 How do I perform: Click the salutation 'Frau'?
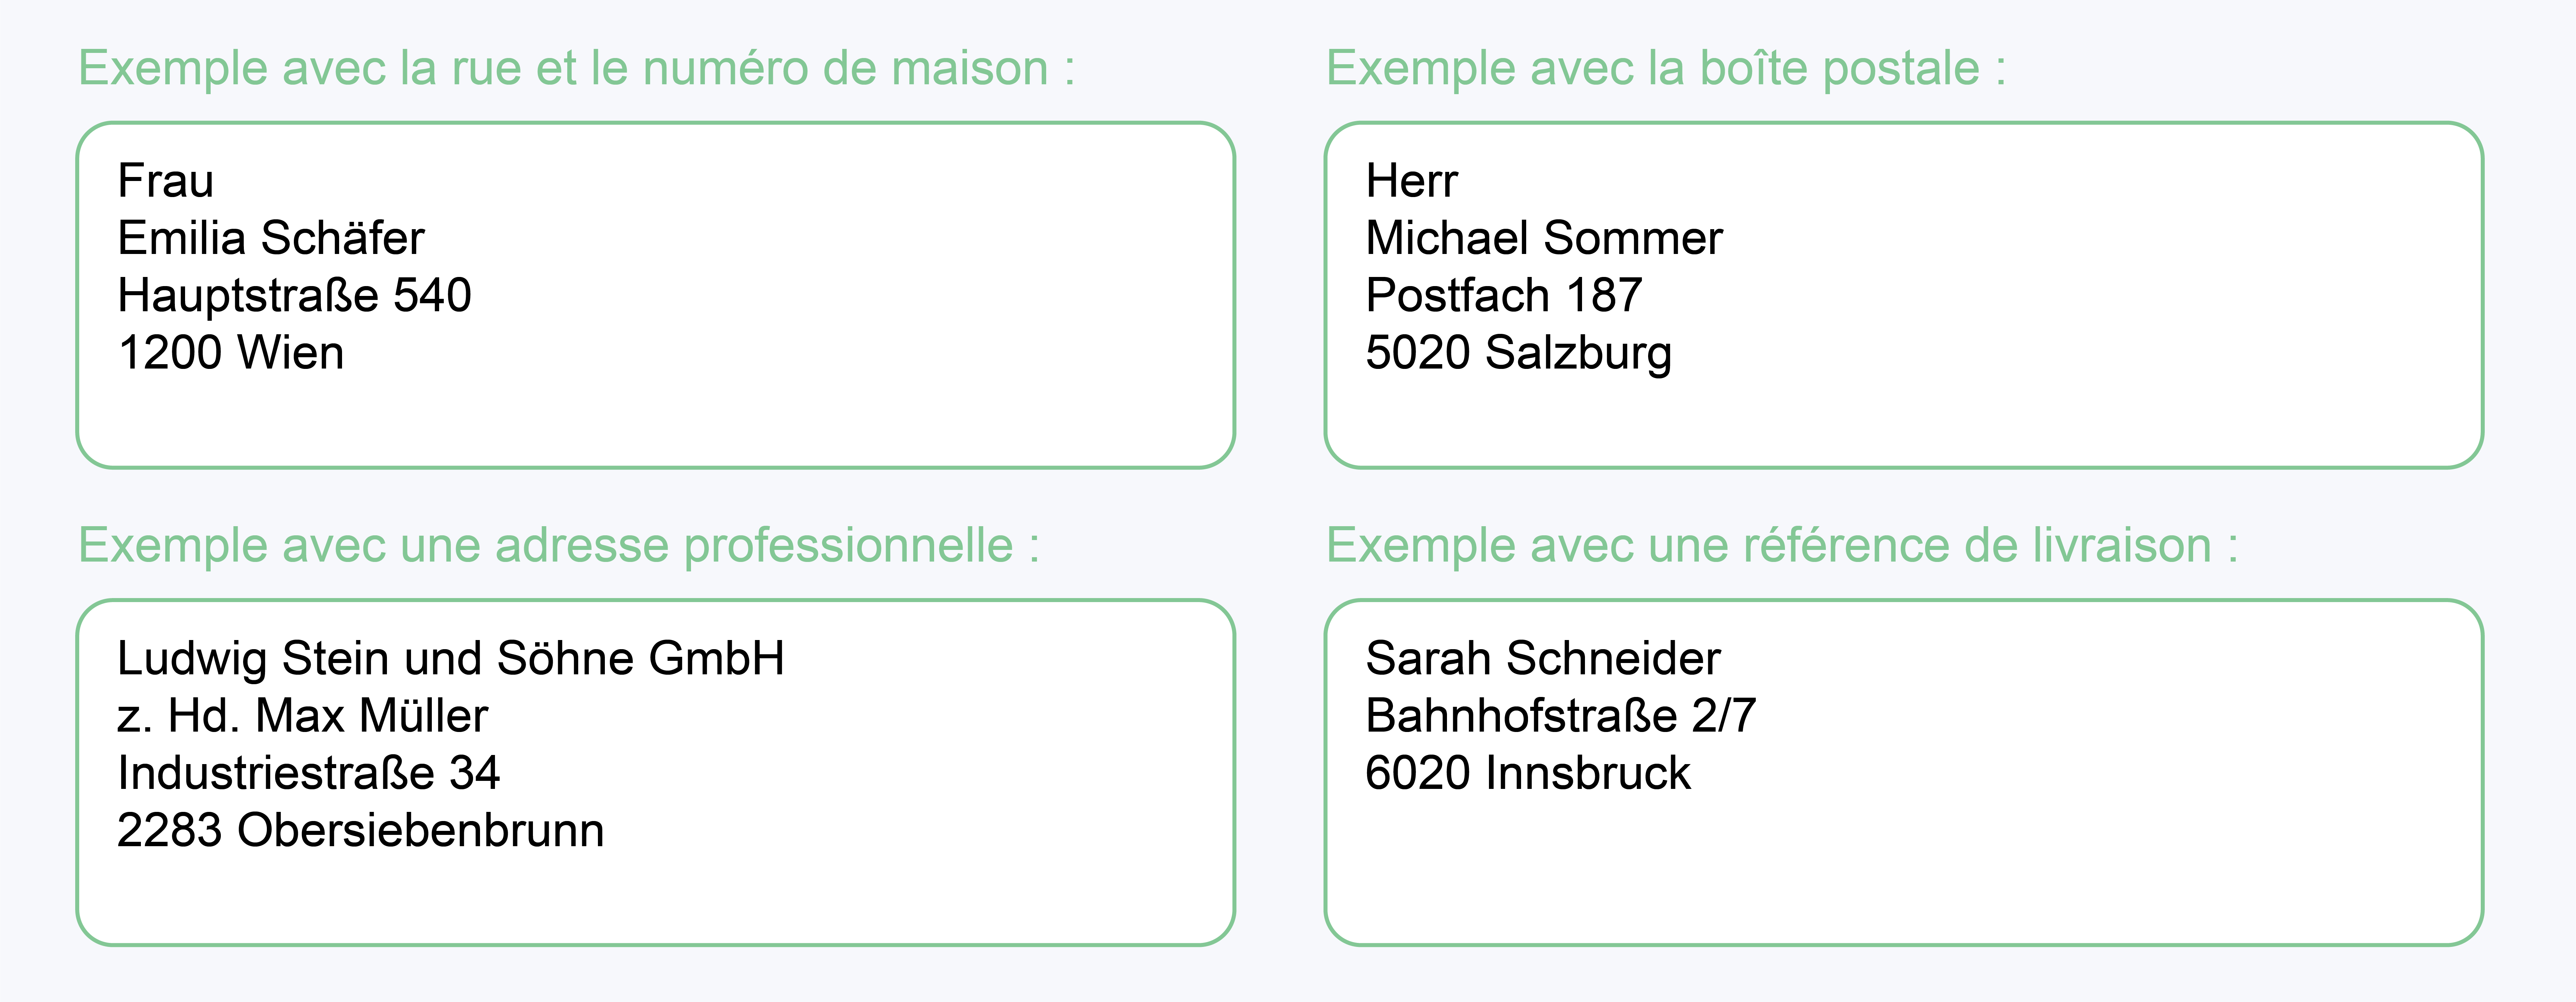coord(166,181)
